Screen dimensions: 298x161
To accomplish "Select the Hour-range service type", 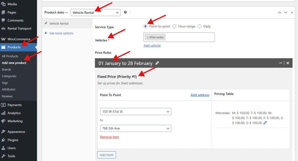I will coord(174,26).
